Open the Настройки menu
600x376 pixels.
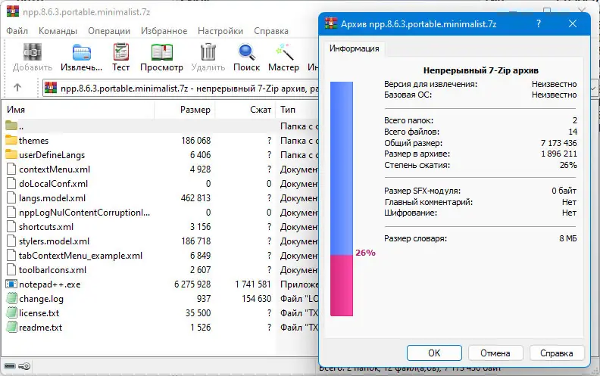[x=220, y=31]
